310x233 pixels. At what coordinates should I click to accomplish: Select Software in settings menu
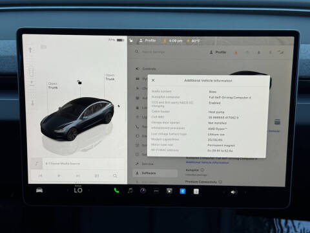(x=156, y=173)
